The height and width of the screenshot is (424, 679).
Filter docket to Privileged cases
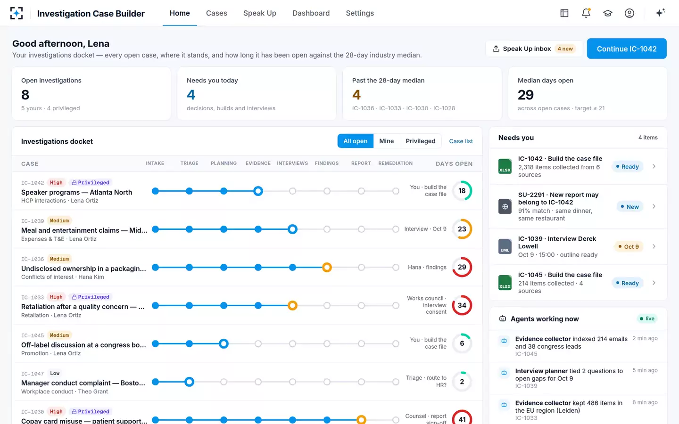pyautogui.click(x=421, y=141)
